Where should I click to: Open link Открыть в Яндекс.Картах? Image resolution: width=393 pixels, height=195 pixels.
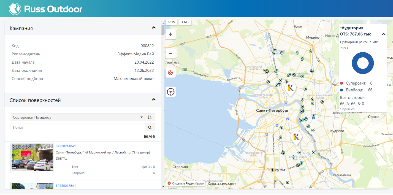click(188, 183)
